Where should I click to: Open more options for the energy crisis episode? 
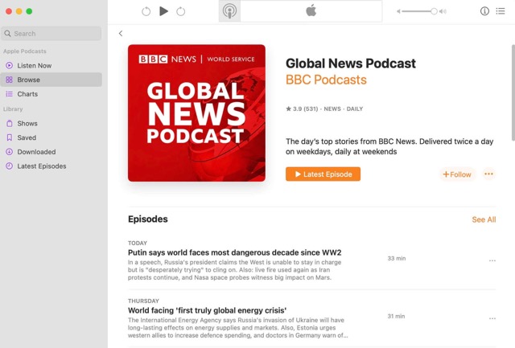pyautogui.click(x=492, y=317)
